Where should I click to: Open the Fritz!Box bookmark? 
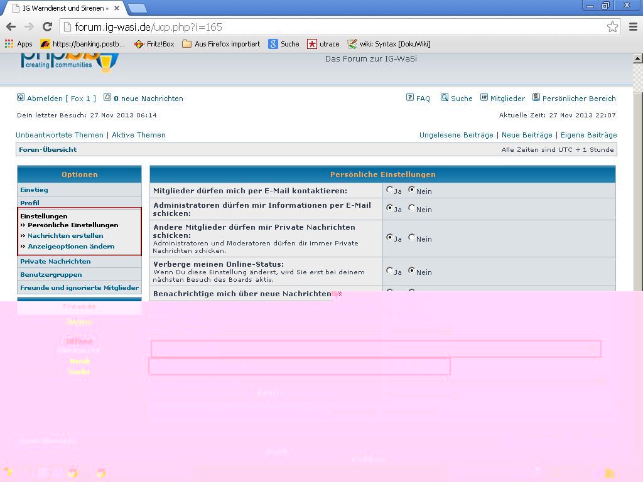pyautogui.click(x=154, y=44)
